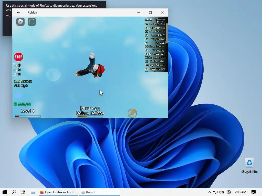Select the Roblox taskbar item

pyautogui.click(x=100, y=192)
